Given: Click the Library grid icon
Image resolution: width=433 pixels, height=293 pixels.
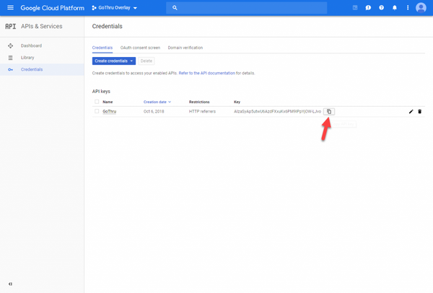Looking at the screenshot, I should pyautogui.click(x=11, y=58).
